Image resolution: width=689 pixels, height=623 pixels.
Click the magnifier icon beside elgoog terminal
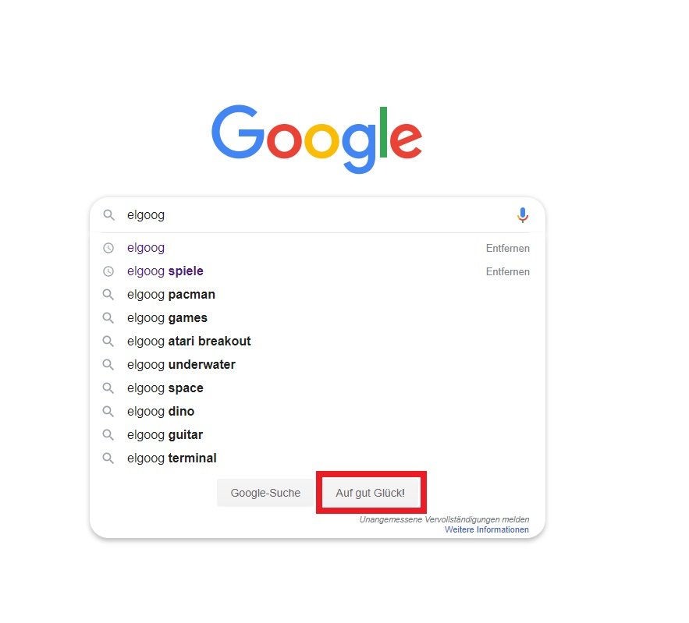108,458
